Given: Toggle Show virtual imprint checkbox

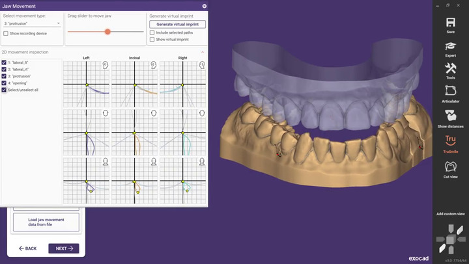Looking at the screenshot, I should pyautogui.click(x=152, y=39).
